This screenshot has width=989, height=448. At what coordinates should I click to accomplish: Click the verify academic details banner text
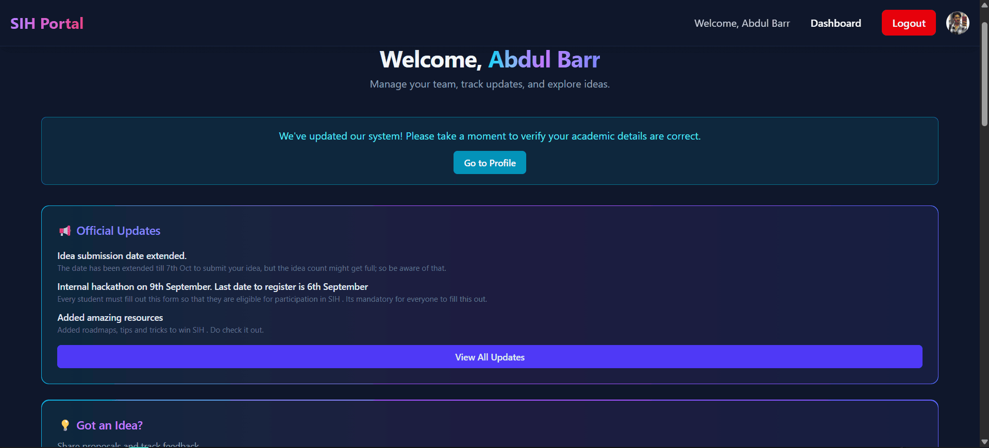tap(490, 136)
